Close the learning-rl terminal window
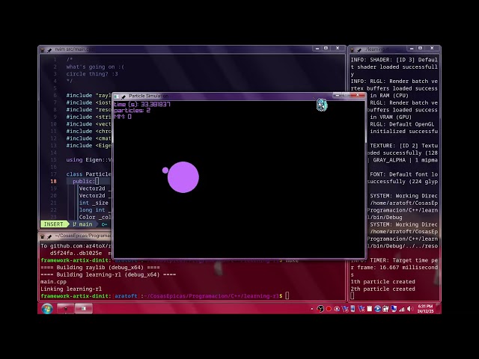The width and height of the screenshot is (479, 359). pyautogui.click(x=432, y=48)
